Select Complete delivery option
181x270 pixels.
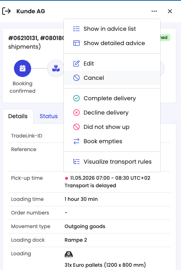tap(112, 98)
